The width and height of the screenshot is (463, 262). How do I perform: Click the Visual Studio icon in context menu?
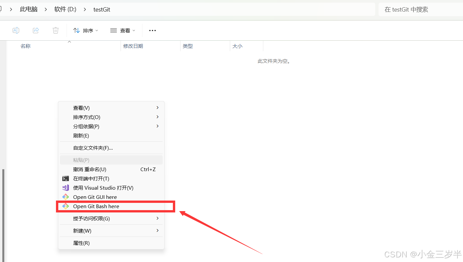coord(66,188)
